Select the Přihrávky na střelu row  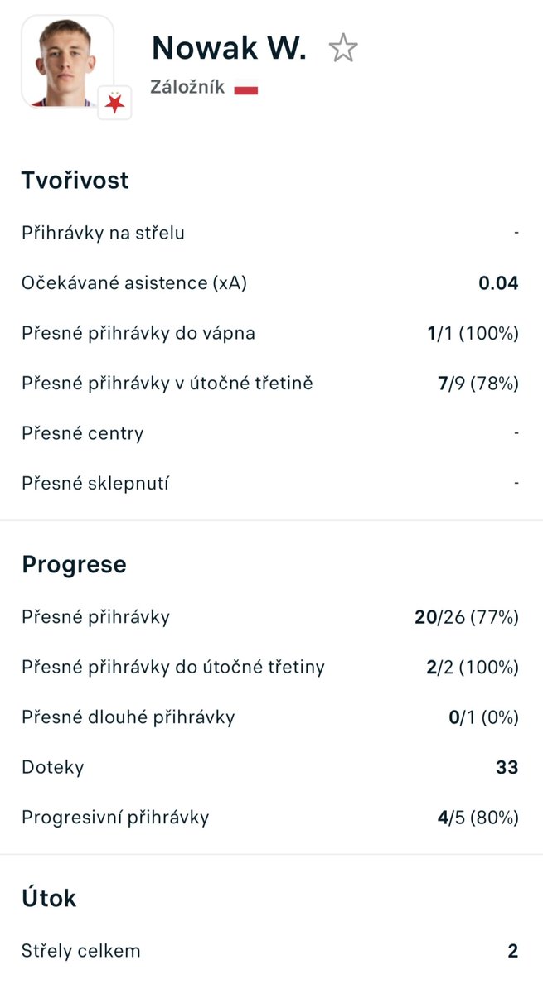point(271,233)
